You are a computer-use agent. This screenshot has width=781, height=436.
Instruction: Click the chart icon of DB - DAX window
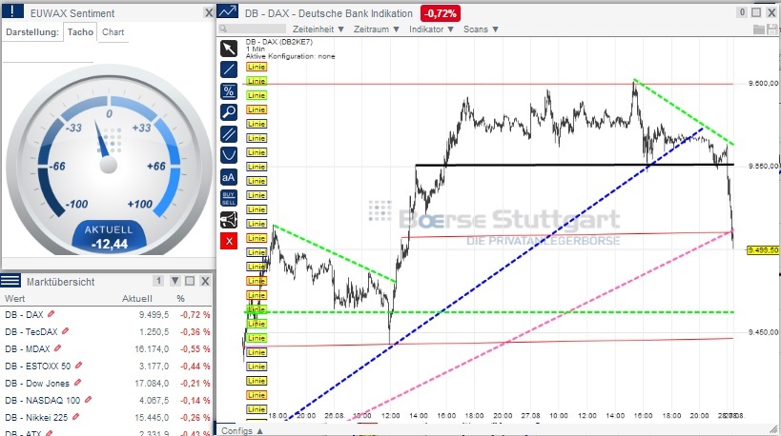tap(228, 12)
